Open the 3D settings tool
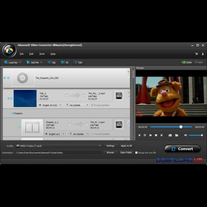This screenshot has width=207, height=207. [x=65, y=63]
